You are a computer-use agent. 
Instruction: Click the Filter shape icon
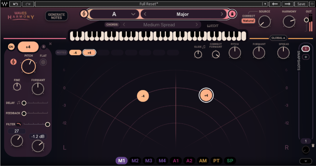pyautogui.click(x=19, y=124)
